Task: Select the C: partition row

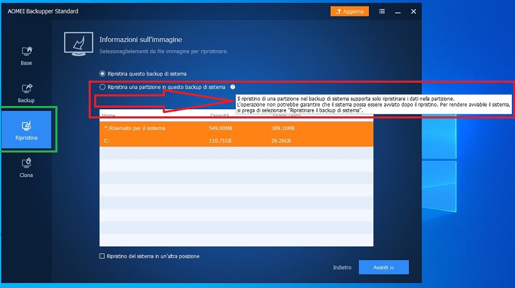Action: pyautogui.click(x=236, y=140)
